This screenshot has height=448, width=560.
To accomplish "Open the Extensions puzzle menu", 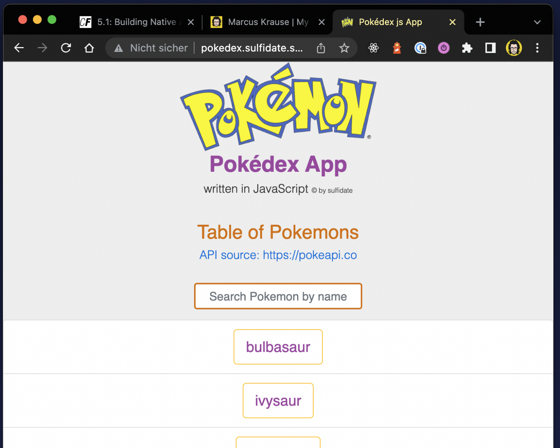I will (467, 48).
